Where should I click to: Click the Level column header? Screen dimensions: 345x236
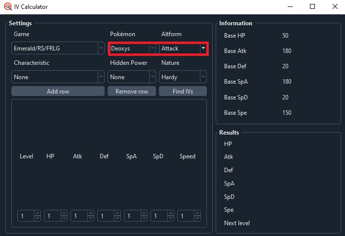pyautogui.click(x=26, y=156)
